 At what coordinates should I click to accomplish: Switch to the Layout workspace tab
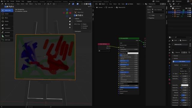tap(29, 1)
